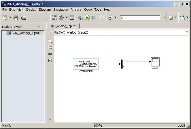This screenshot has height=129, width=191.
Task: Select the Zoom In tool in palette
Action: click(50, 41)
